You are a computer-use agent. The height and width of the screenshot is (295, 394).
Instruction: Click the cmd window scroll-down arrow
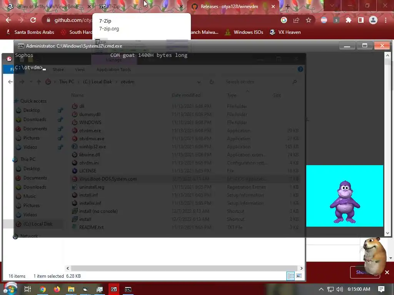(387, 233)
